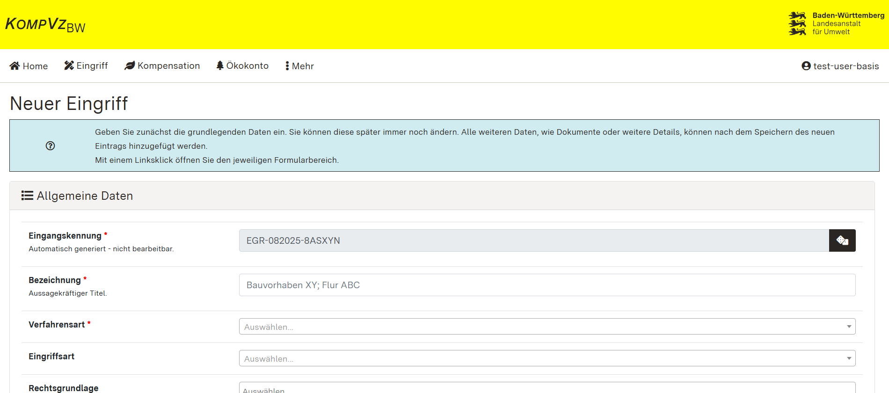The height and width of the screenshot is (393, 889).
Task: Click the Kompensation leaf icon
Action: [x=130, y=65]
